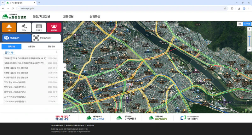The width and height of the screenshot is (252, 135).
Task: Select the CCTV camera icon button
Action: click(24, 27)
